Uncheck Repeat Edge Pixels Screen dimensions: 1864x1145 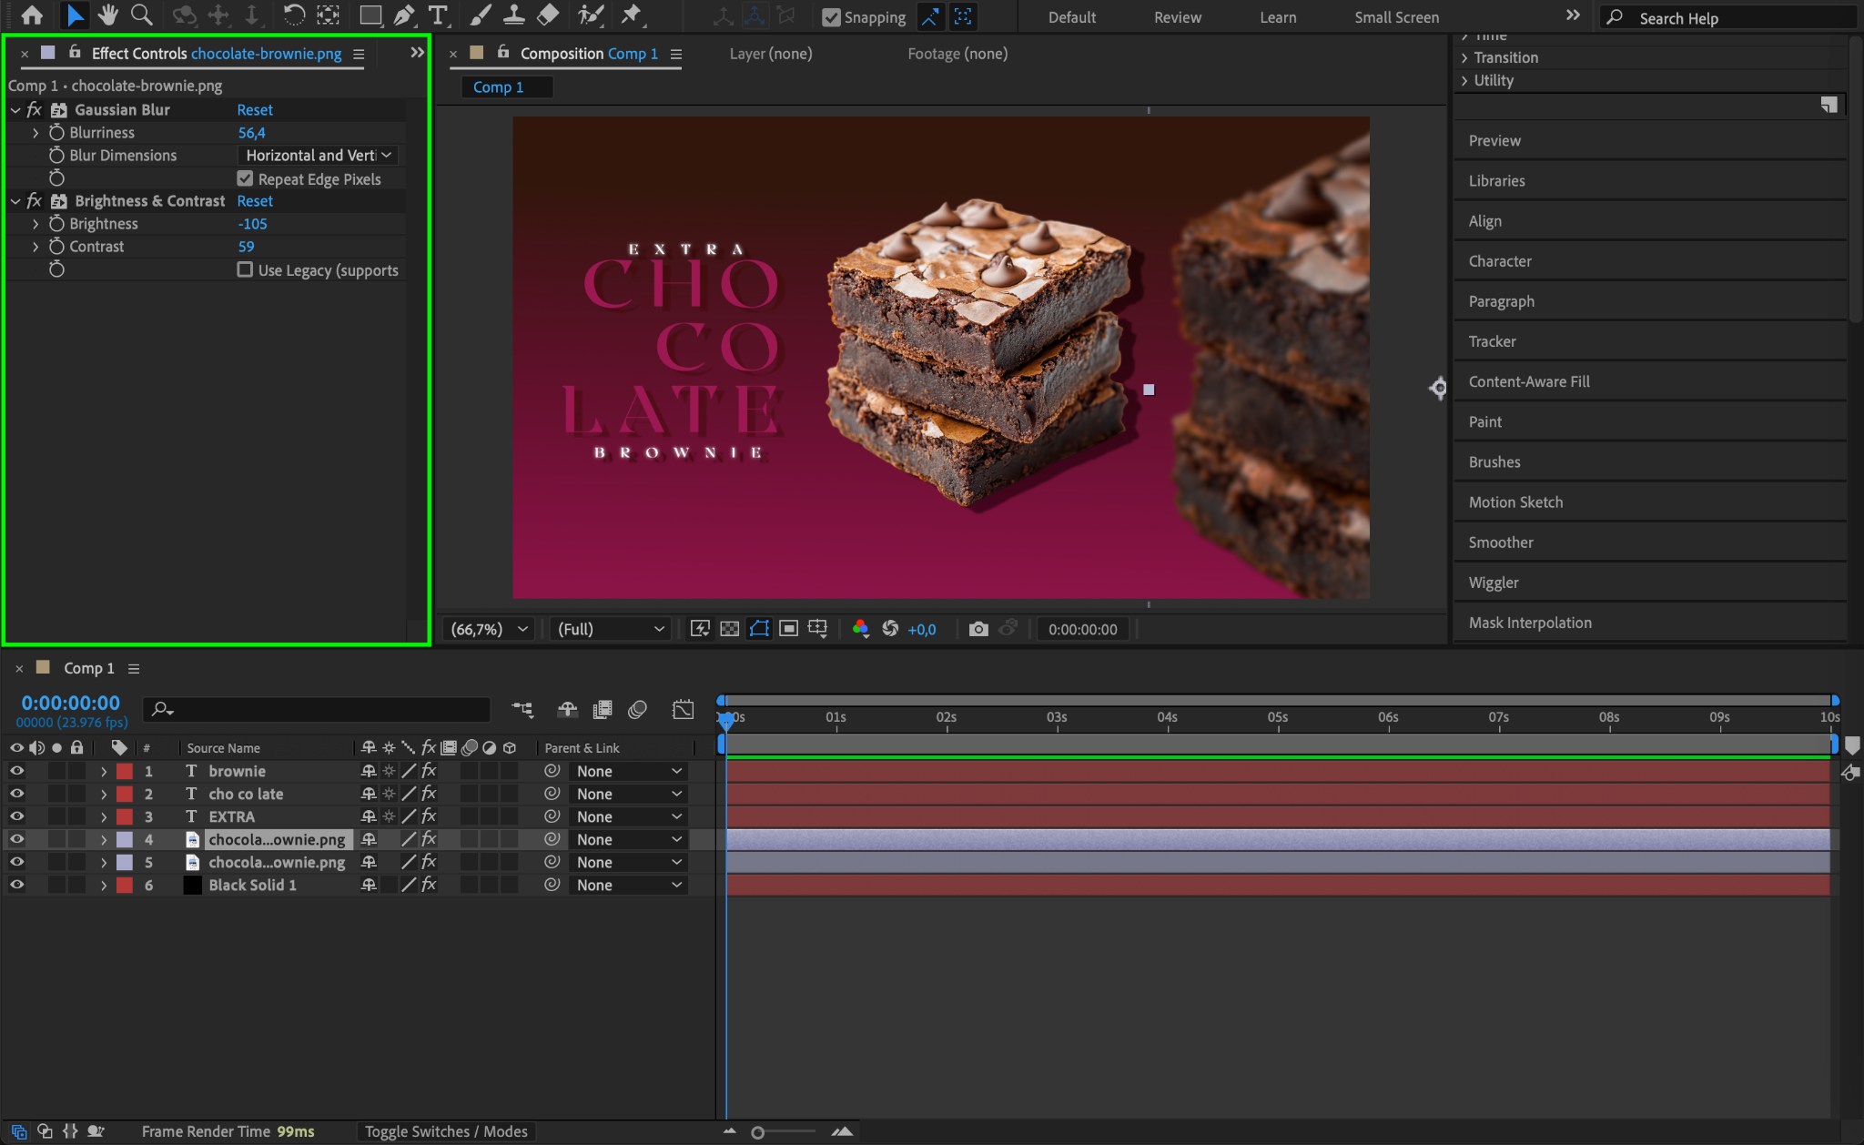point(245,178)
